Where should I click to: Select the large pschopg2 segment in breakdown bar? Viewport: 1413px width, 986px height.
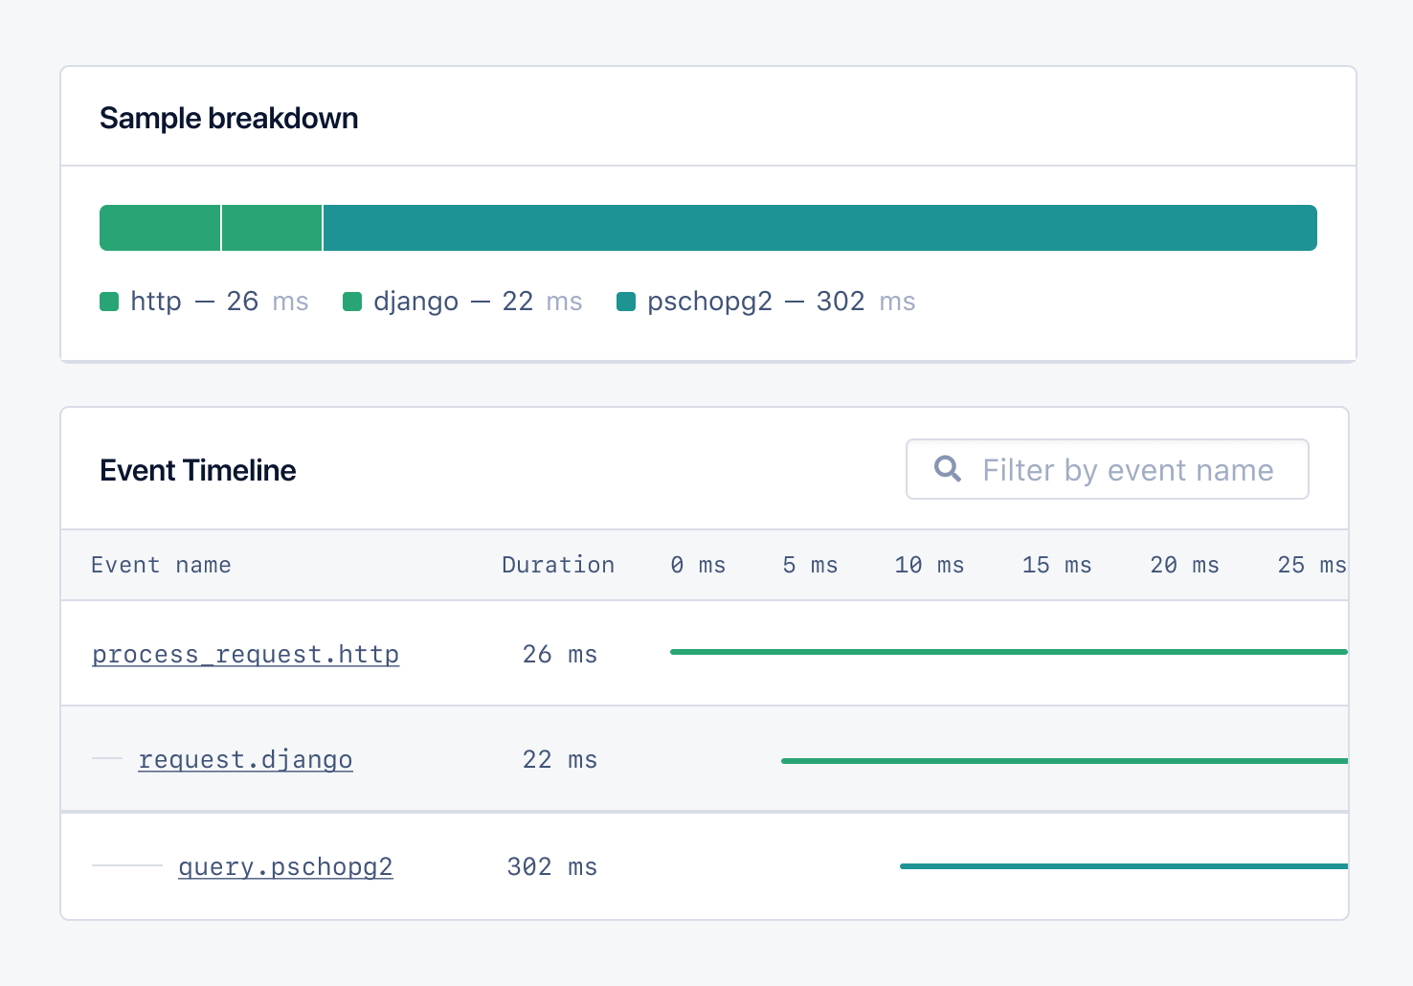tap(819, 228)
